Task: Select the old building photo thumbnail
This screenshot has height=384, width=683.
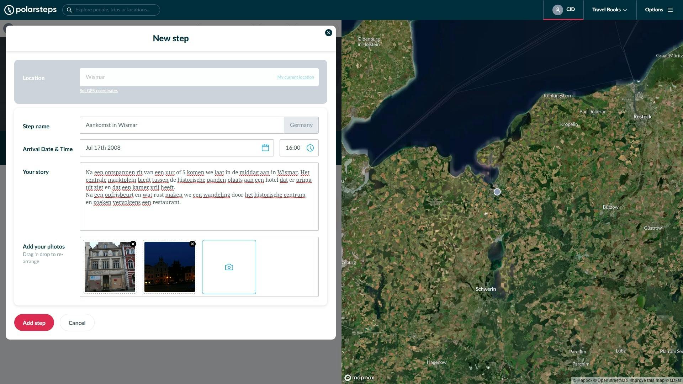Action: (110, 267)
